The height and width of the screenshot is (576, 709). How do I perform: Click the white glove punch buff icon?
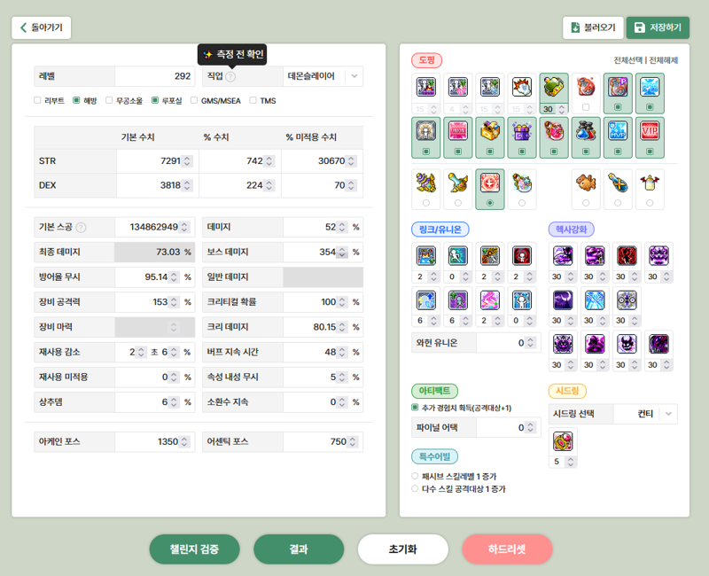pyautogui.click(x=522, y=87)
